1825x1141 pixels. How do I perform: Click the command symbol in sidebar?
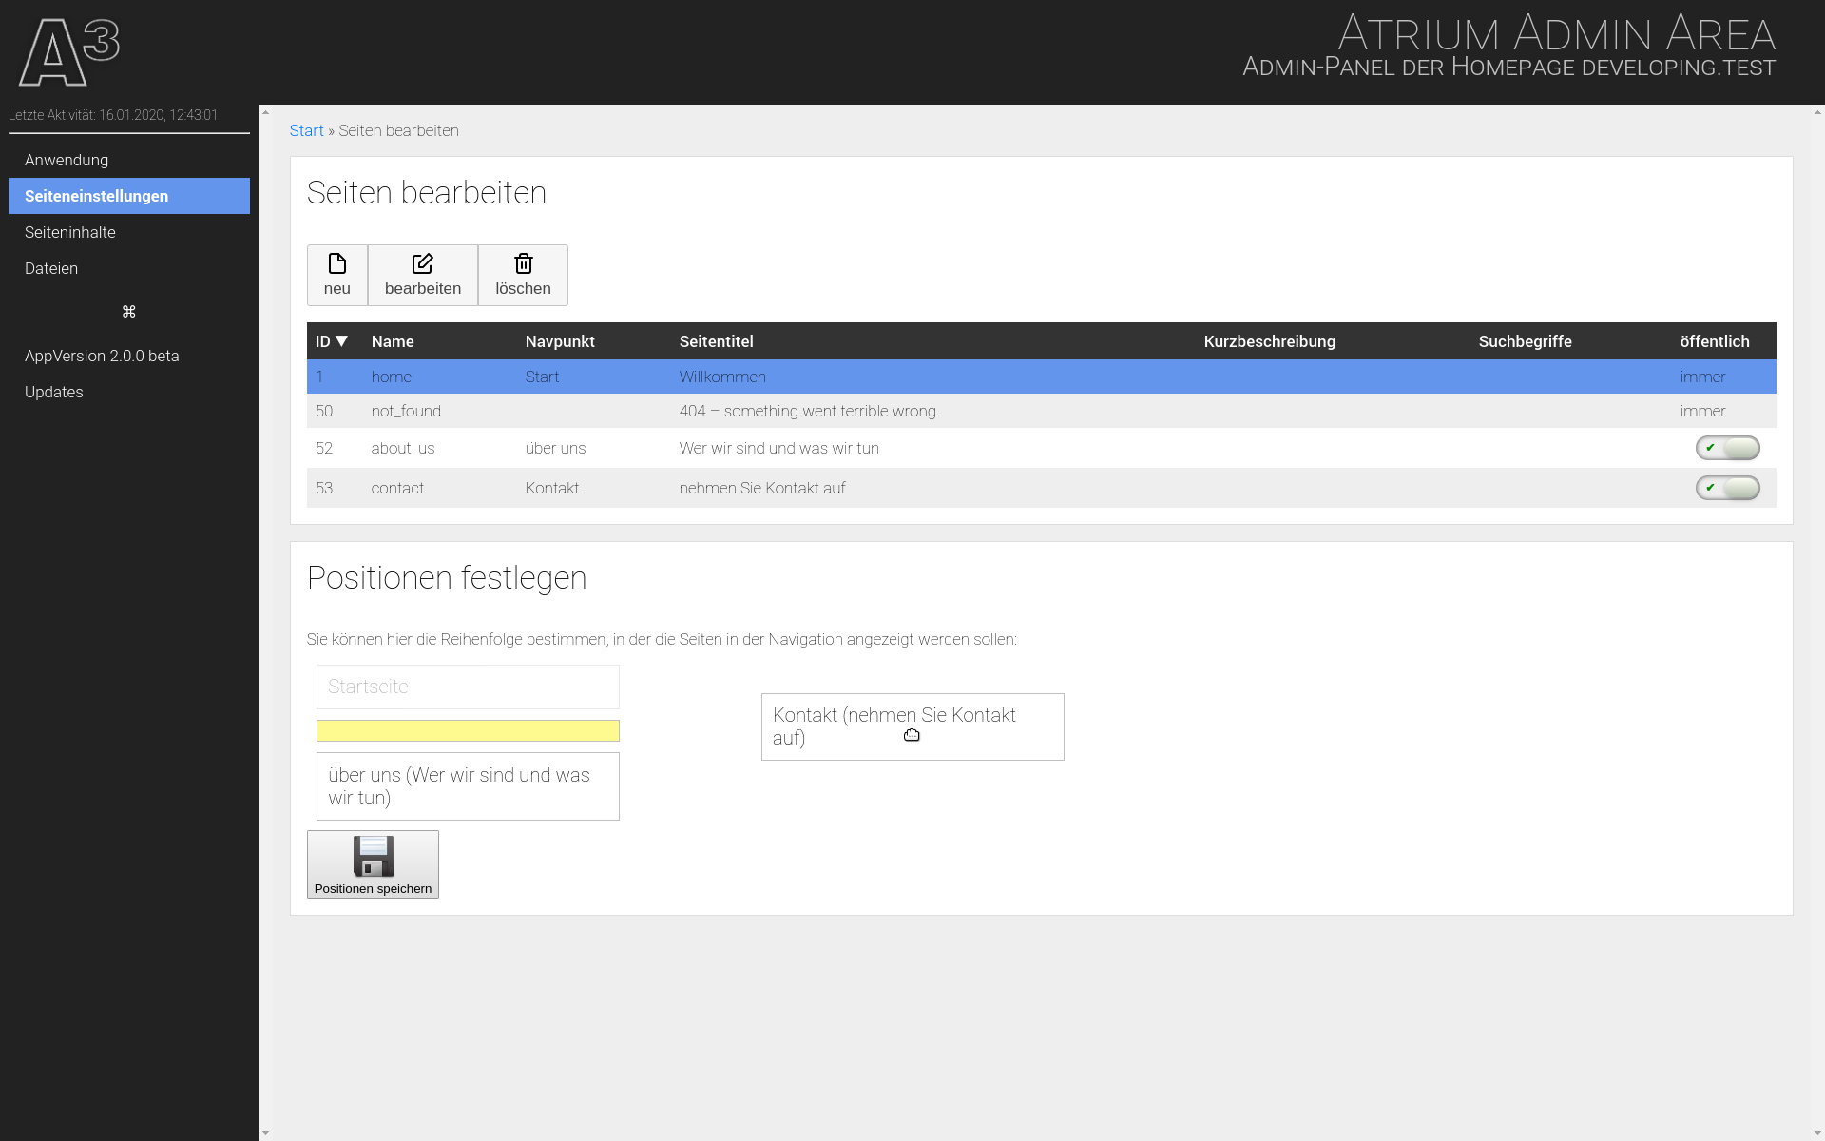click(129, 312)
